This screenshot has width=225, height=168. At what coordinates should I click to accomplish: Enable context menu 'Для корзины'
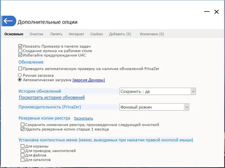[22, 146]
